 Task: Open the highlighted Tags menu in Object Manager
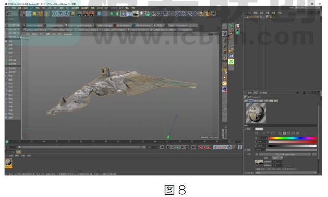273,12
